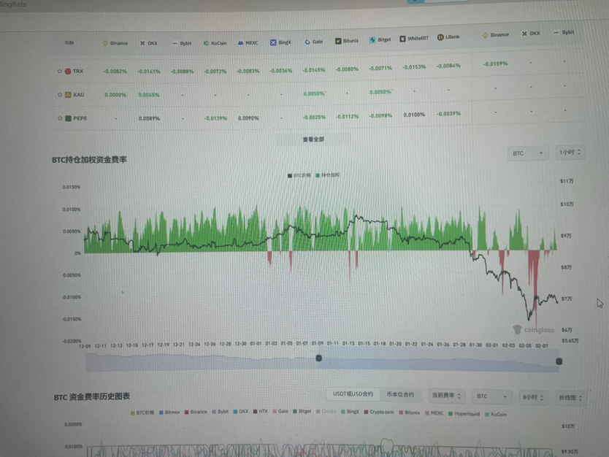Click 查看全部 to view all coins
The image size is (609, 457).
(313, 139)
